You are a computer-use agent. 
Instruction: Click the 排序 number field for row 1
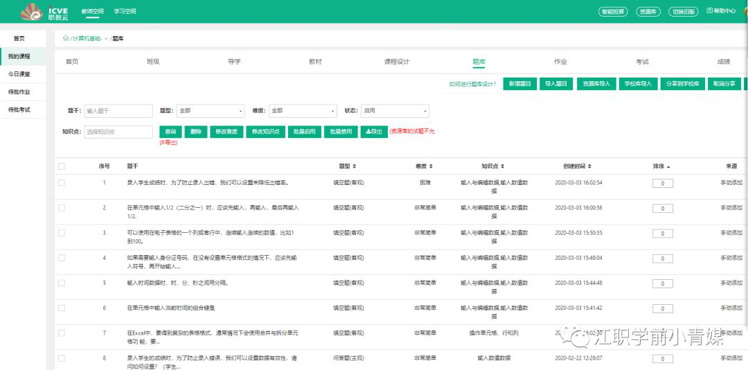pyautogui.click(x=663, y=184)
